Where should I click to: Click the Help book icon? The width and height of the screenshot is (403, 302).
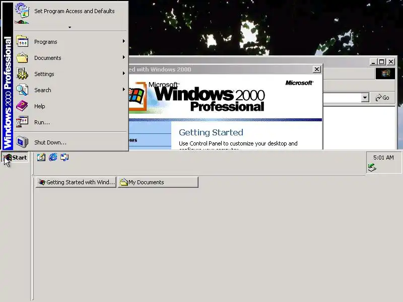pos(22,106)
